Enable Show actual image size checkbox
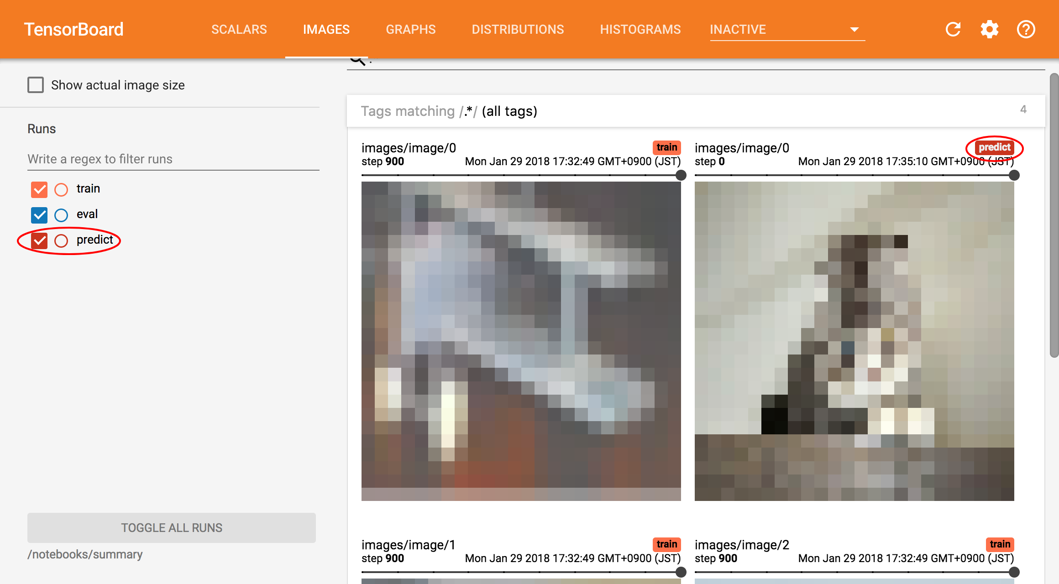This screenshot has height=584, width=1059. coord(36,85)
